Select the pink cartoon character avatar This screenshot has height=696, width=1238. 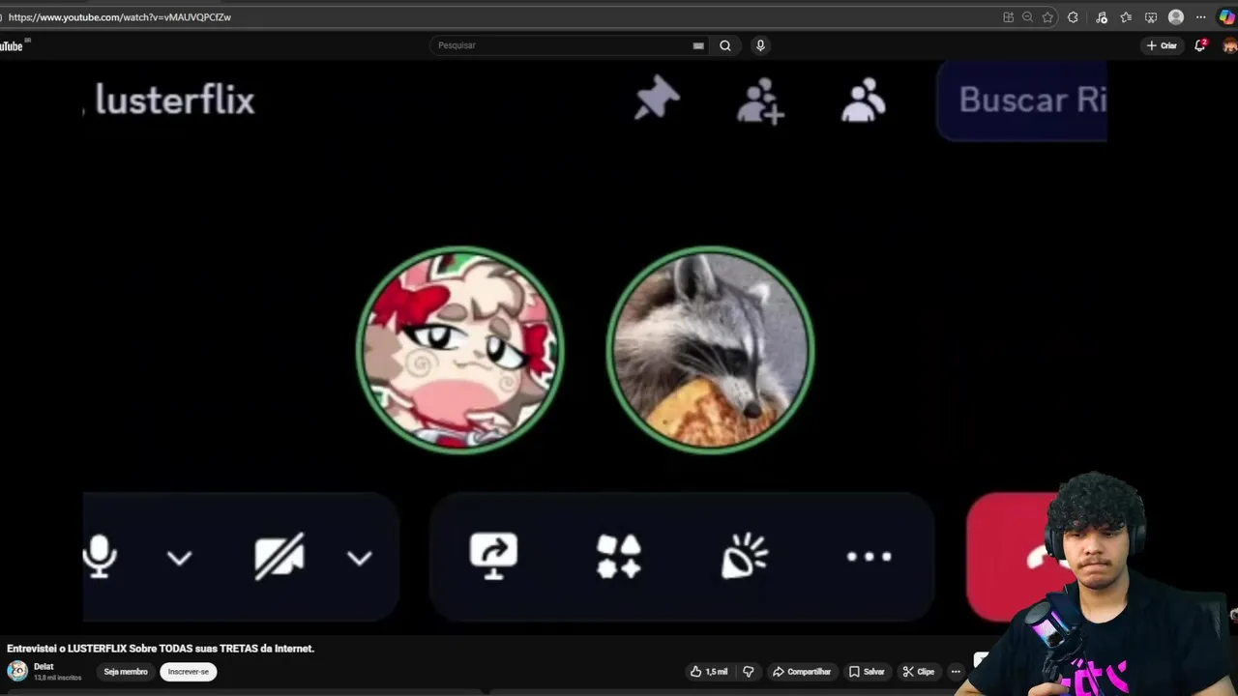(459, 349)
